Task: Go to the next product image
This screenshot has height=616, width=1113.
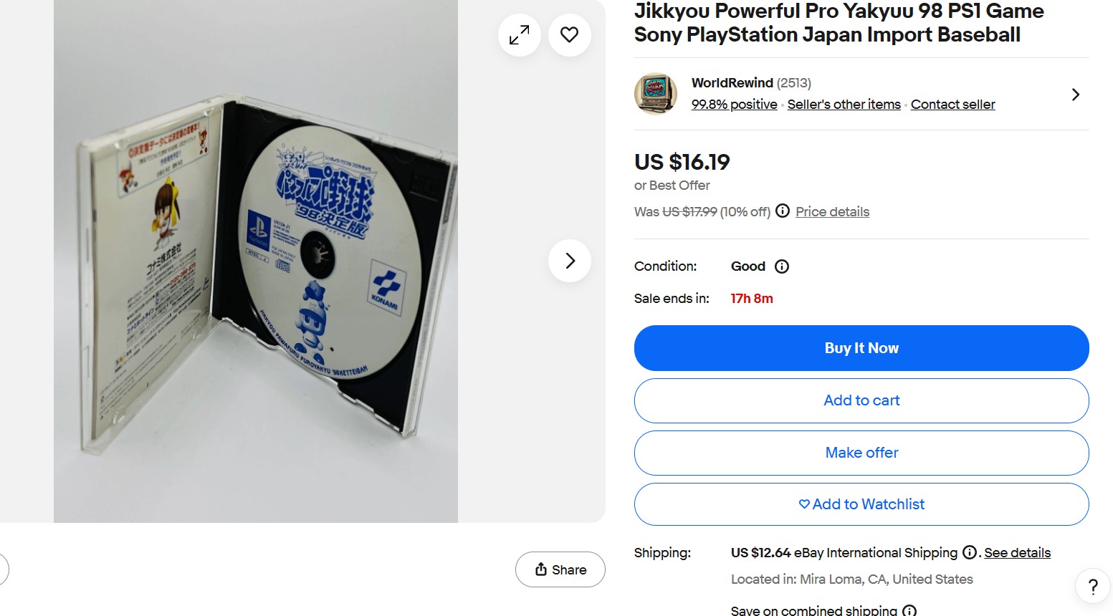Action: (x=570, y=261)
